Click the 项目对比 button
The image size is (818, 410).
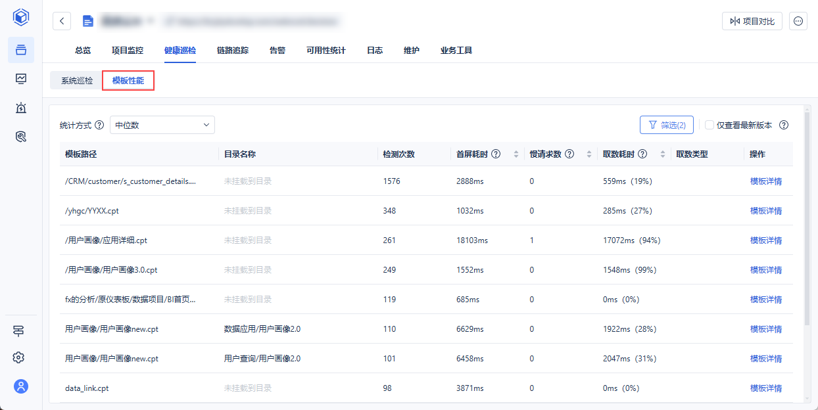click(x=752, y=21)
